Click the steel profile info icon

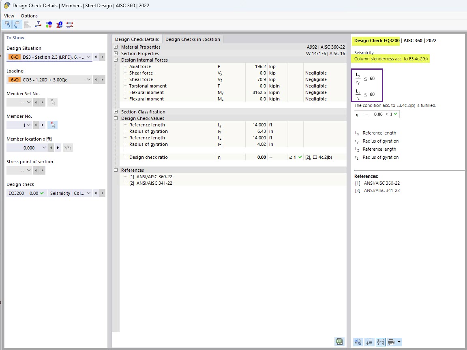pos(59,24)
